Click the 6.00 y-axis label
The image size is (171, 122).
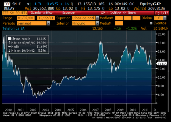(x=161, y=95)
